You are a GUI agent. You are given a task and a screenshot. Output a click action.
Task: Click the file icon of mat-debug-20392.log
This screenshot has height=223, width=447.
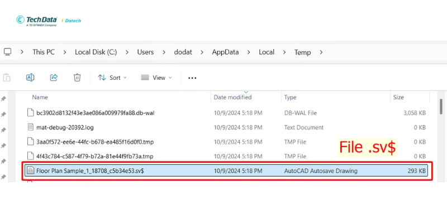pyautogui.click(x=30, y=127)
